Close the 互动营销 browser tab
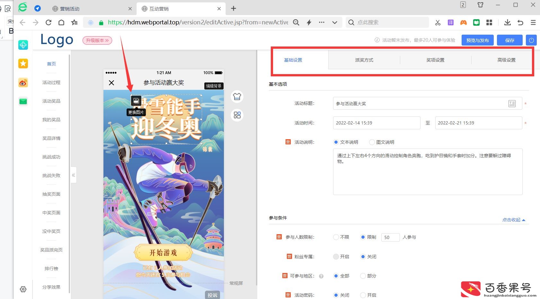Viewport: 540px width, 299px height. (219, 9)
